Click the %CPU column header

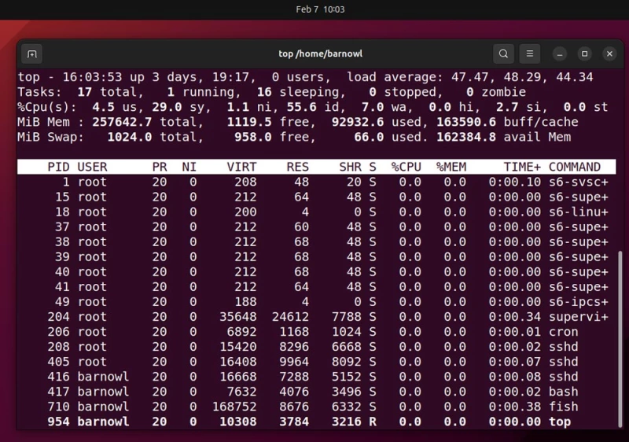pos(406,167)
